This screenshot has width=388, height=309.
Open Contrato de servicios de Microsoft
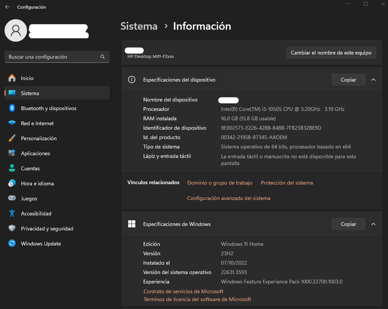pyautogui.click(x=183, y=291)
